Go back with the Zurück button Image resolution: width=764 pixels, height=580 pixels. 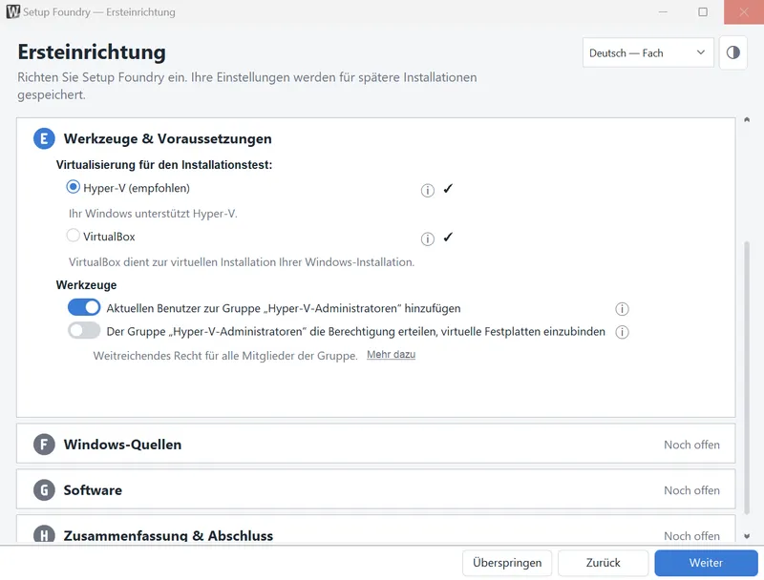[603, 563]
